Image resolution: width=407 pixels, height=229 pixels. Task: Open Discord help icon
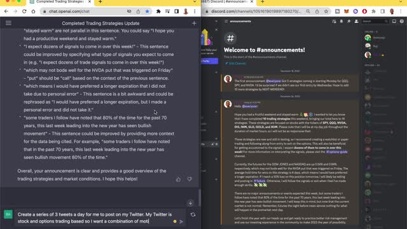[401, 21]
